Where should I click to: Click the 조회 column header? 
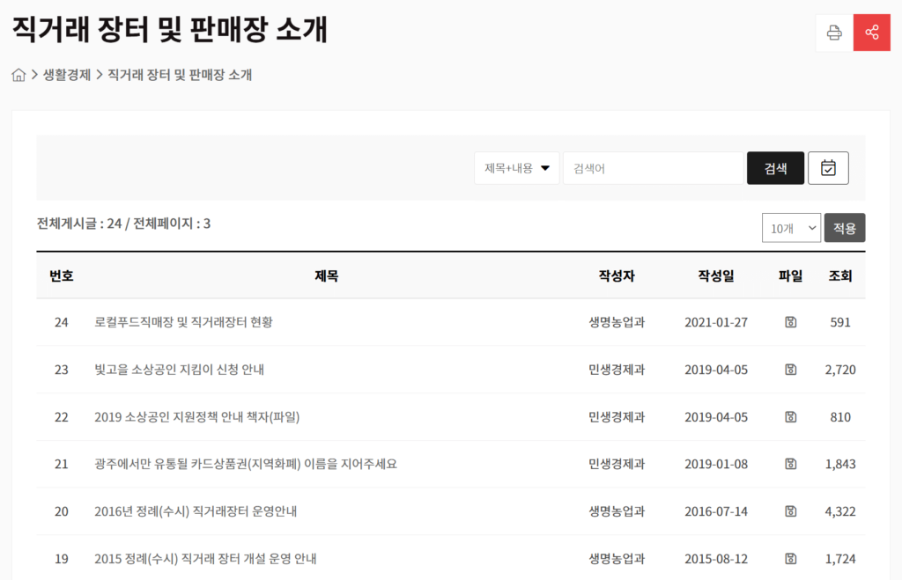(x=839, y=275)
